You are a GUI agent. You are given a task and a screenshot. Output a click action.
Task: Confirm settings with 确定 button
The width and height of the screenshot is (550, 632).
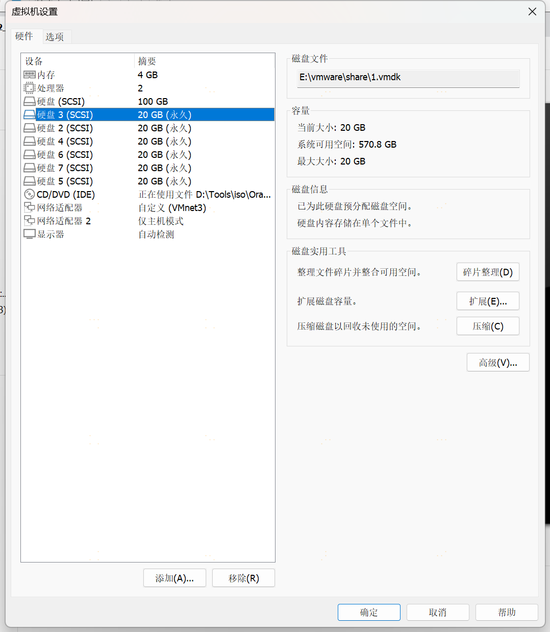point(369,613)
